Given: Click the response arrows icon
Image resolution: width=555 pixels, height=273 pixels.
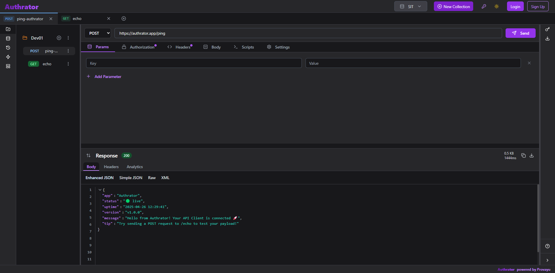Looking at the screenshot, I should click(88, 155).
